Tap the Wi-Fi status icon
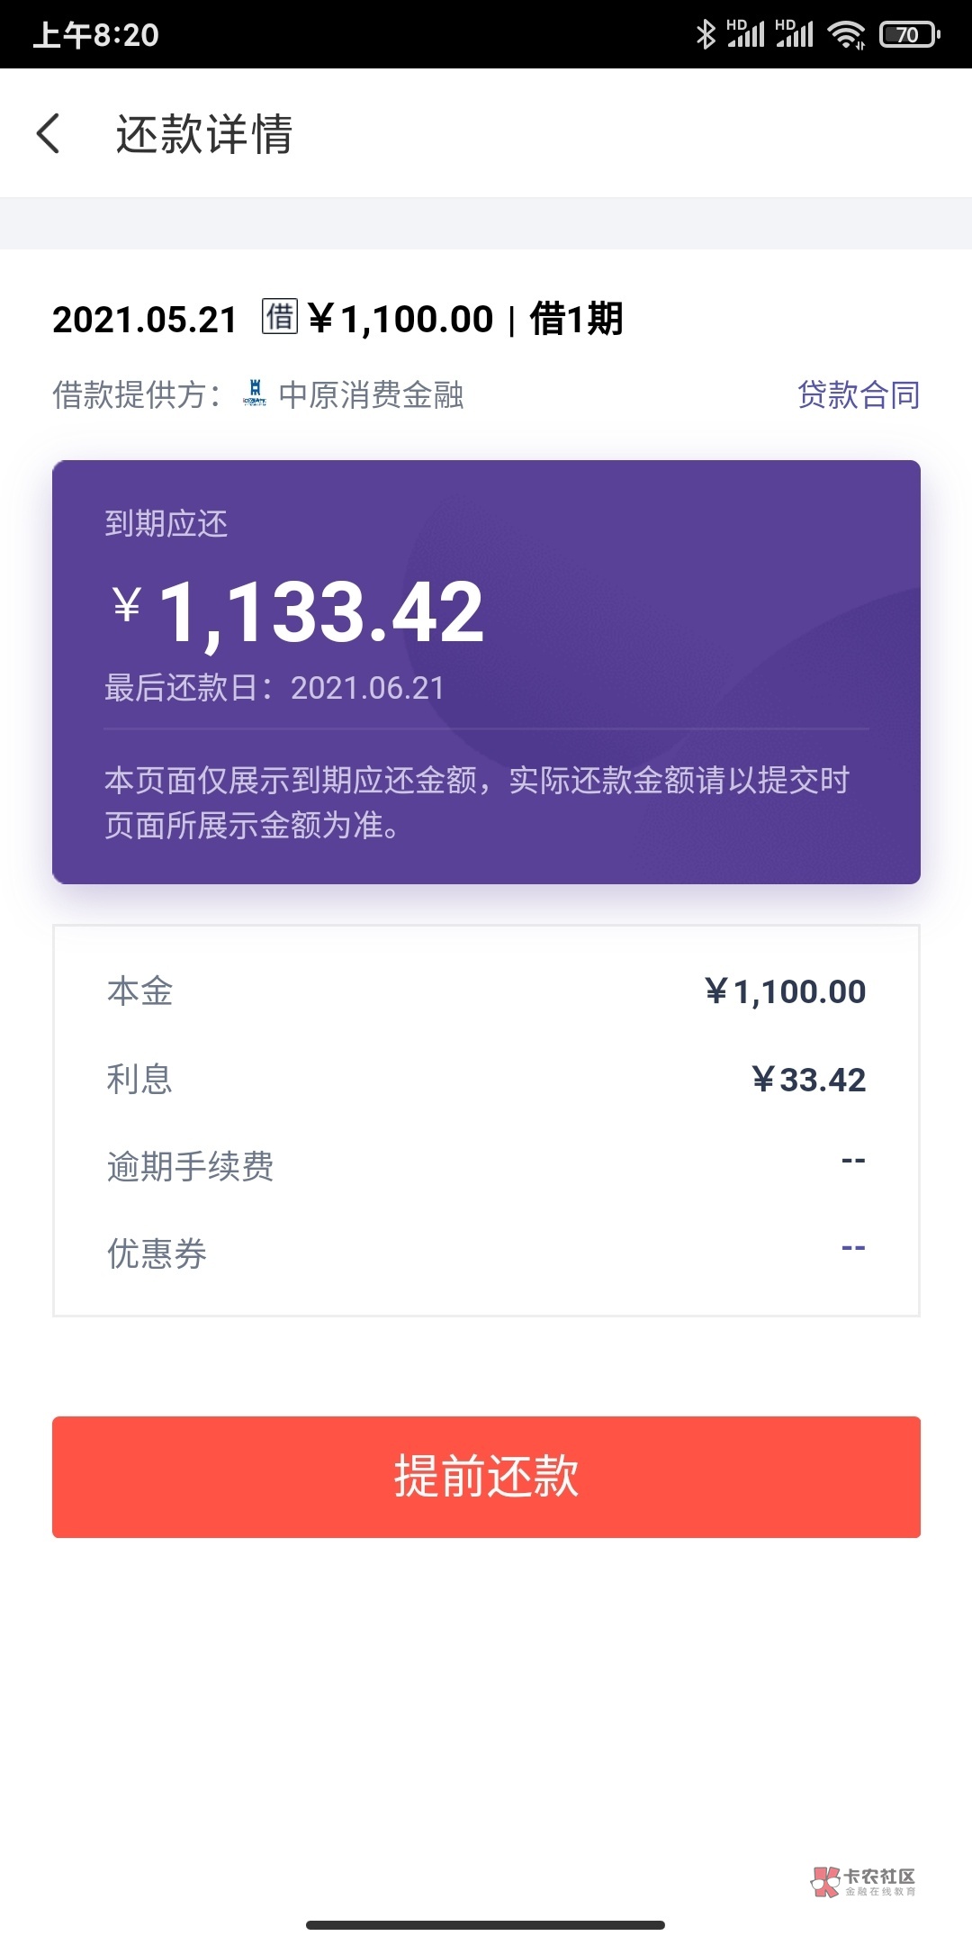Image resolution: width=972 pixels, height=1945 pixels. click(846, 34)
